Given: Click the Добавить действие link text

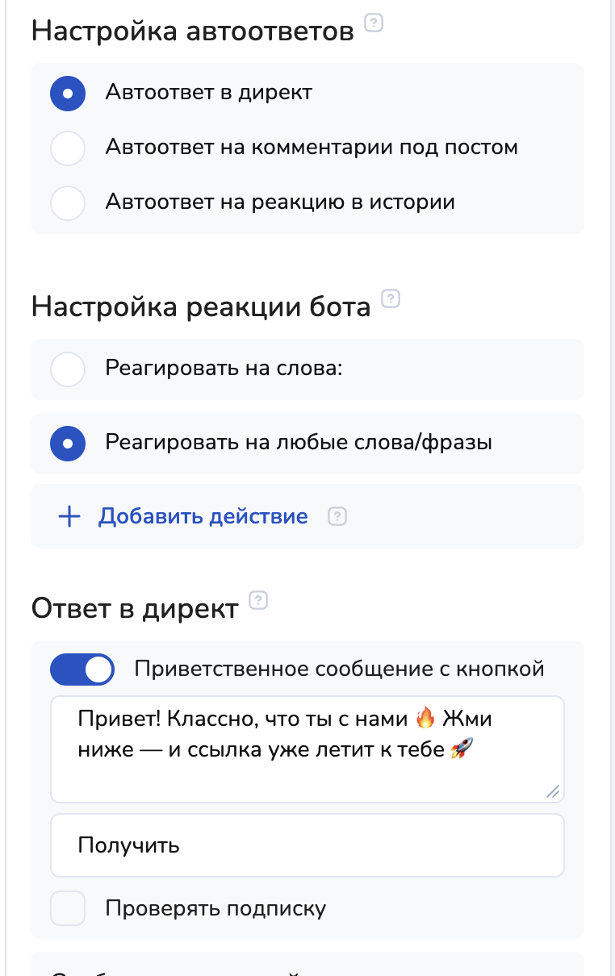Looking at the screenshot, I should click(x=203, y=516).
